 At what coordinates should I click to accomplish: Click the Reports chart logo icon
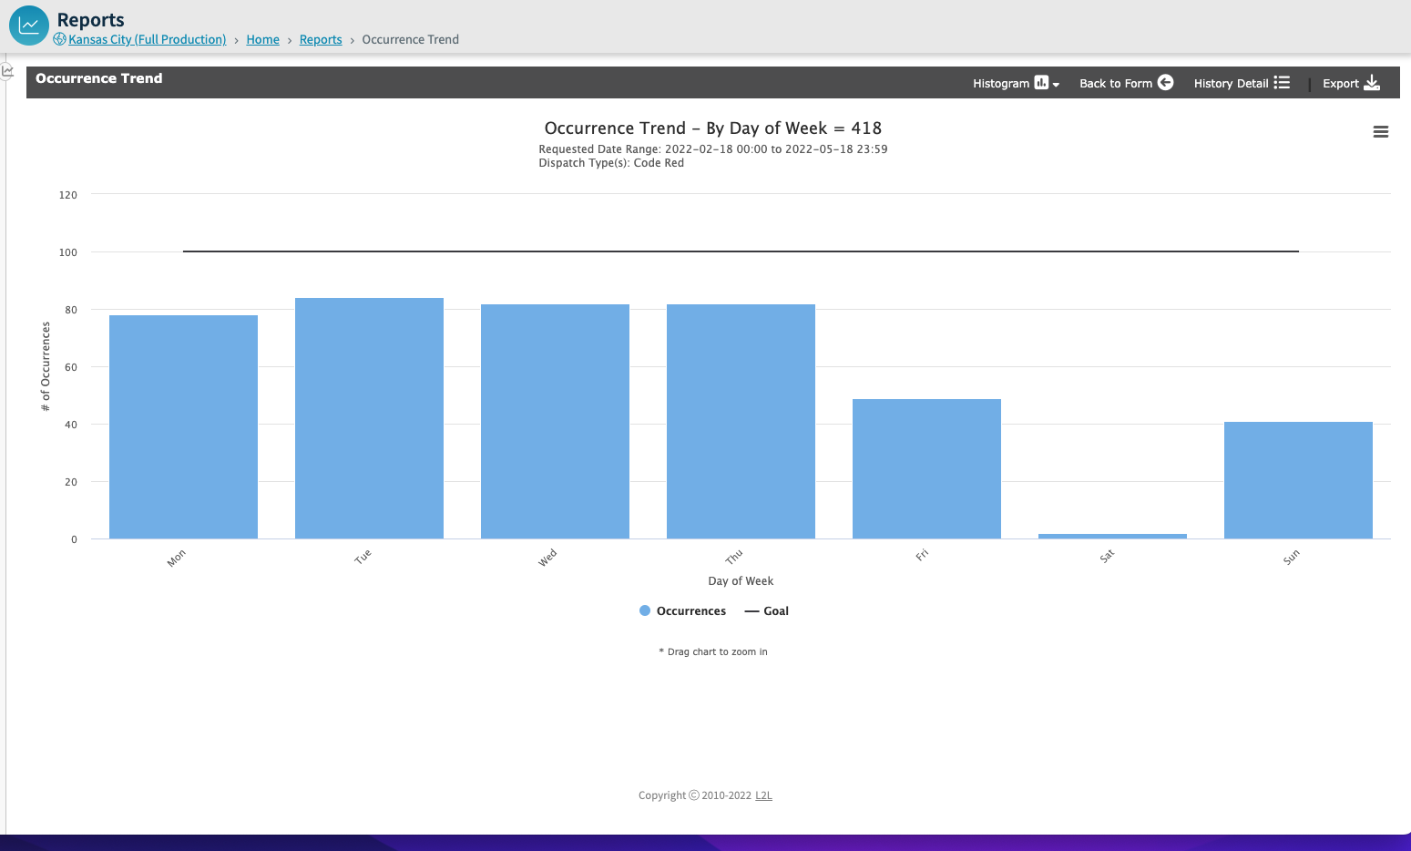(28, 26)
